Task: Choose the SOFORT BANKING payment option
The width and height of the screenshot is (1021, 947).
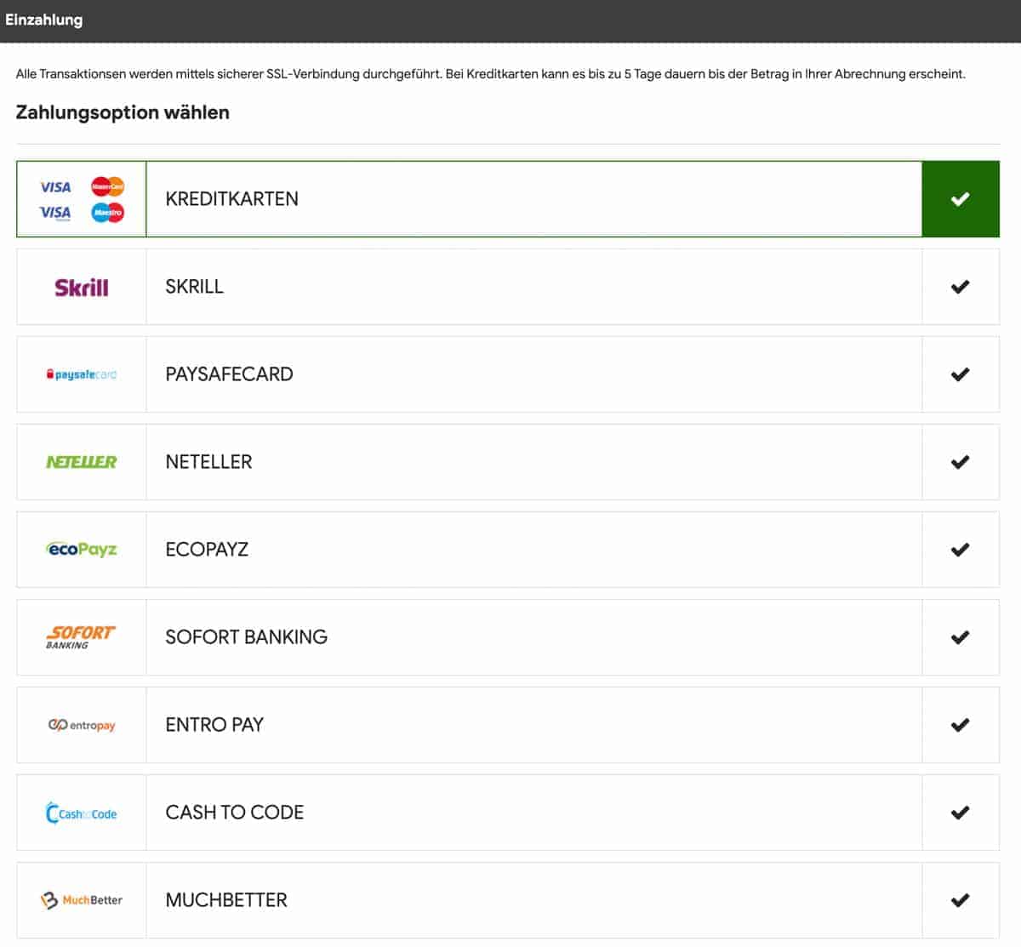Action: click(x=508, y=637)
